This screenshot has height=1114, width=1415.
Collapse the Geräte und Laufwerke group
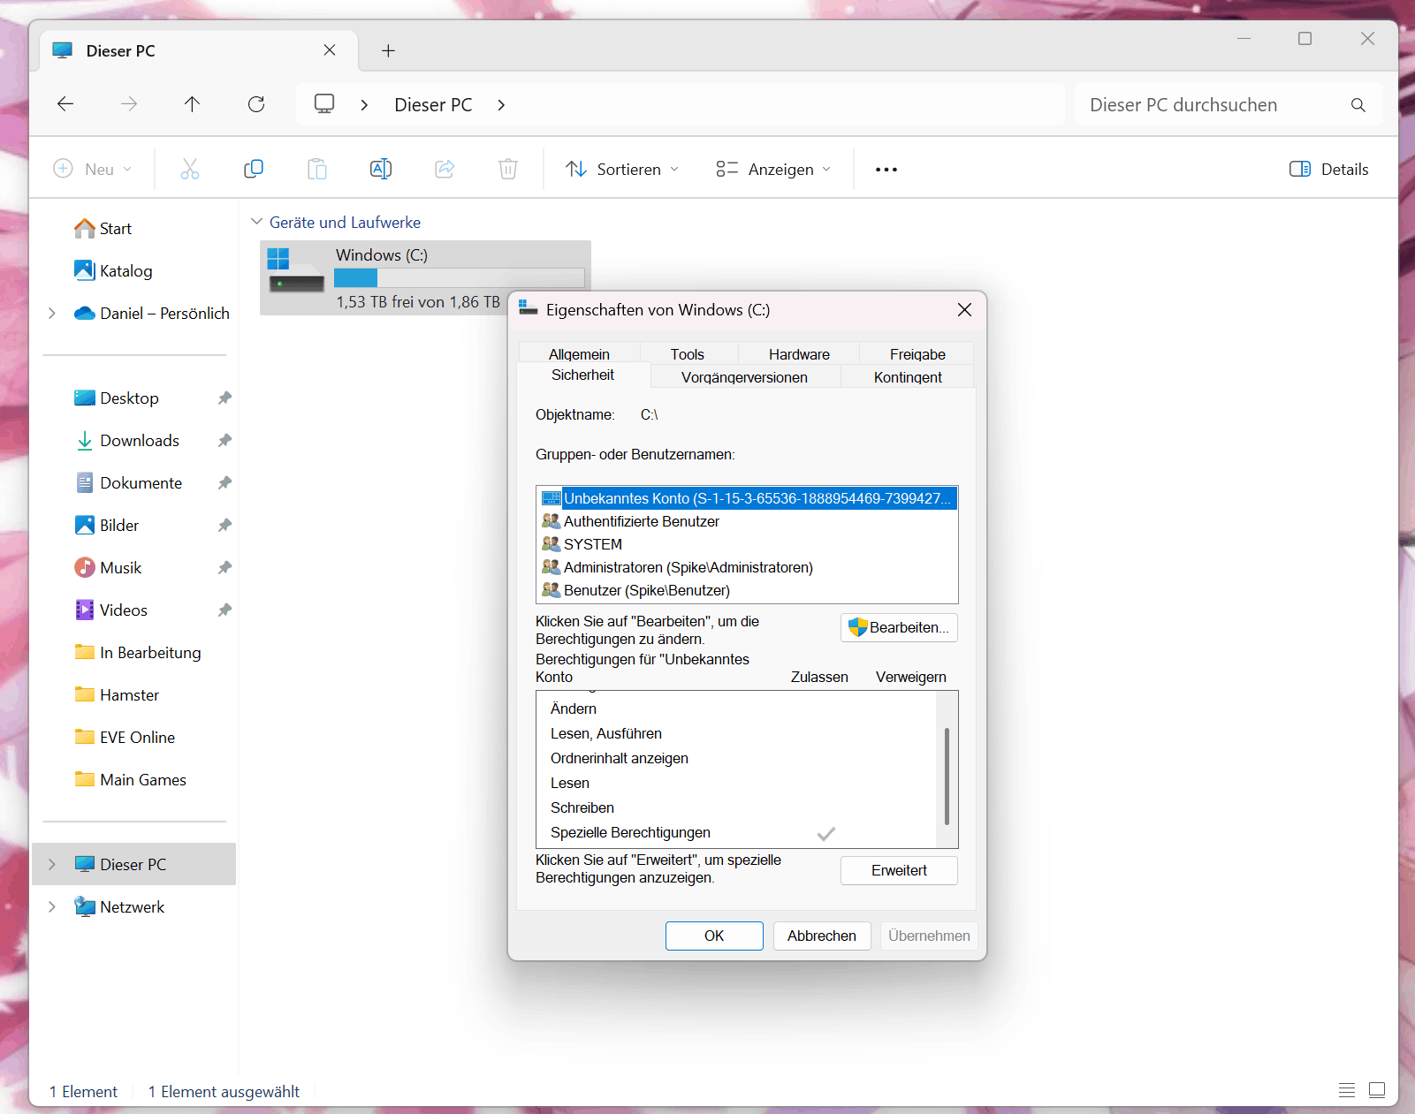coord(257,222)
